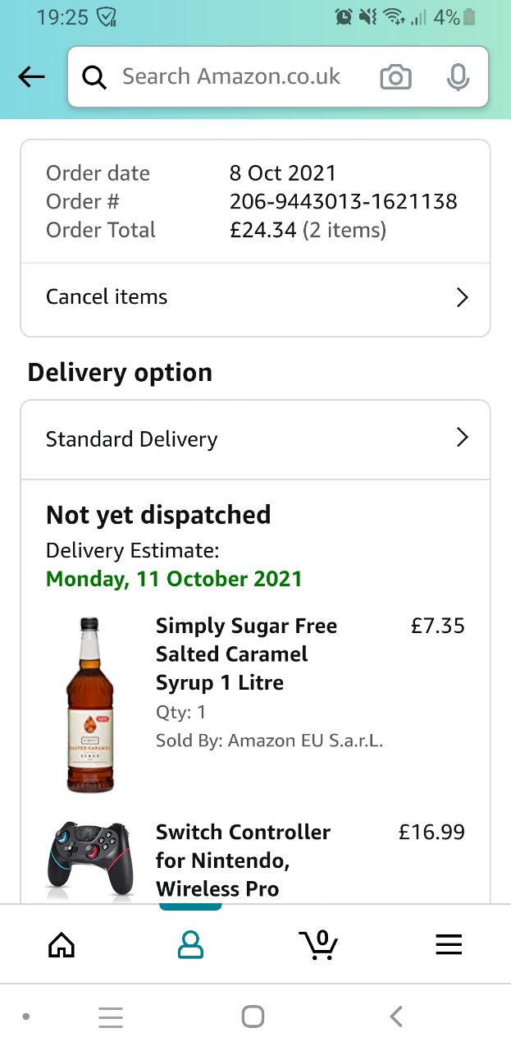Screen dimensions: 511x1051
Task: Expand Standard Delivery chevron
Action: 462,438
